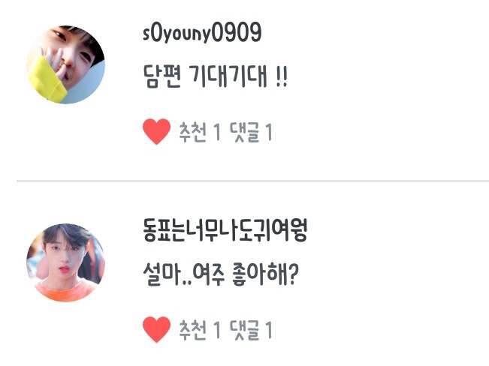Click the 댓글 count number on first comment

[x=269, y=132]
